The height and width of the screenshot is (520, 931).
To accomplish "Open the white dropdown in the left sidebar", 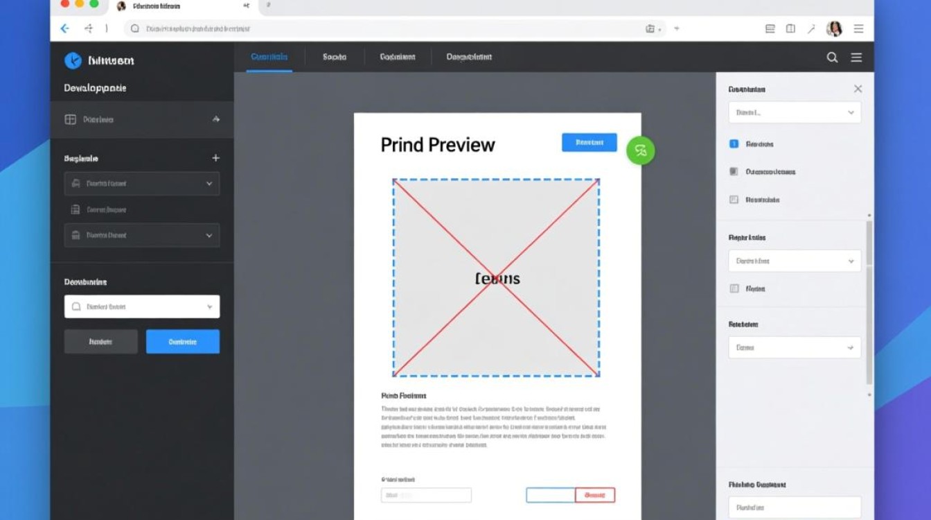I will 142,306.
